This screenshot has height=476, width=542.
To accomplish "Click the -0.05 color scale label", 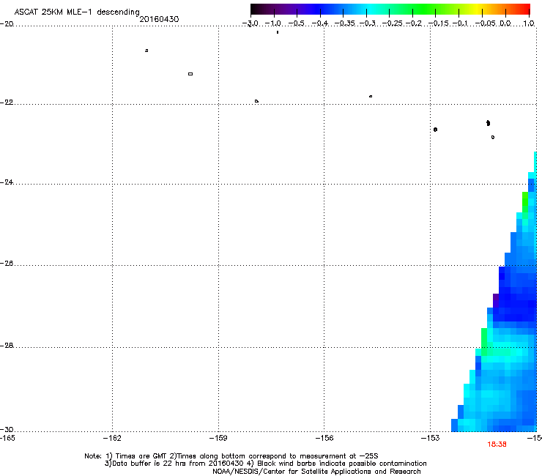I will point(485,23).
